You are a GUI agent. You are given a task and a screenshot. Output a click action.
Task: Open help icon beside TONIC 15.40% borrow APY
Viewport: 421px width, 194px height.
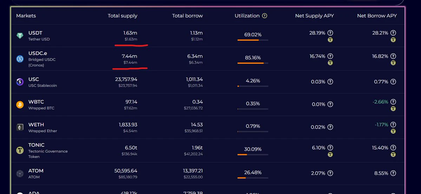pyautogui.click(x=393, y=148)
